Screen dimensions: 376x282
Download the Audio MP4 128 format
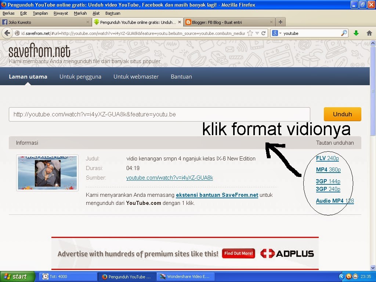click(x=335, y=201)
